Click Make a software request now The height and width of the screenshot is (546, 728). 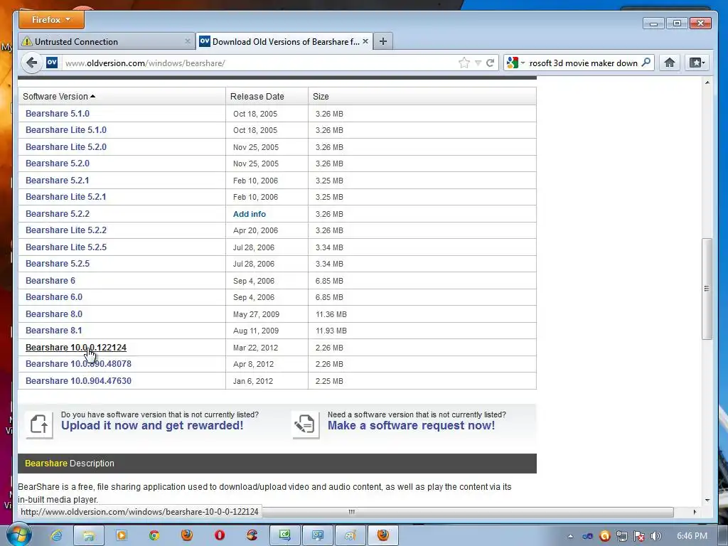pos(412,426)
